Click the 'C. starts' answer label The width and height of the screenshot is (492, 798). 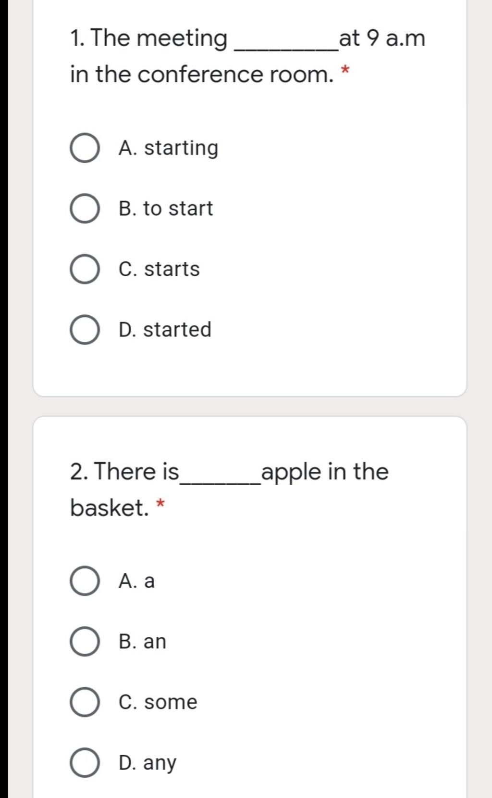[x=159, y=269]
